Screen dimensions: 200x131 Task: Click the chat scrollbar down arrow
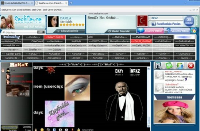tap(149, 126)
